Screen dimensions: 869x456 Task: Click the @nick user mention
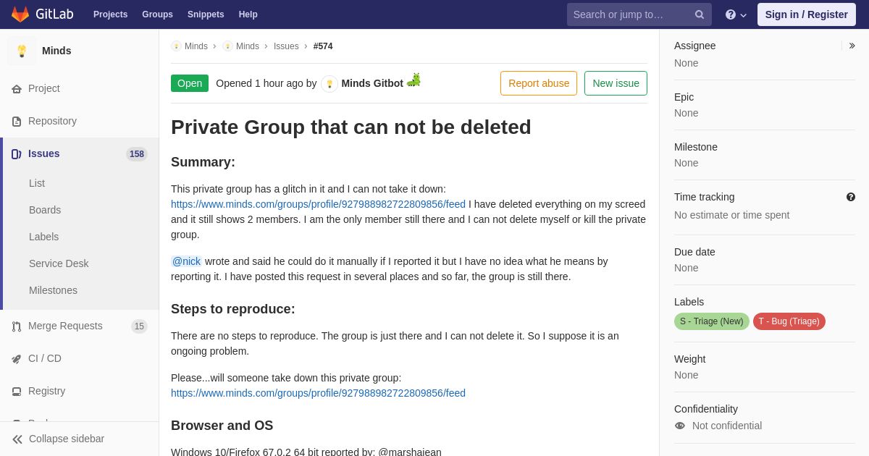point(186,261)
